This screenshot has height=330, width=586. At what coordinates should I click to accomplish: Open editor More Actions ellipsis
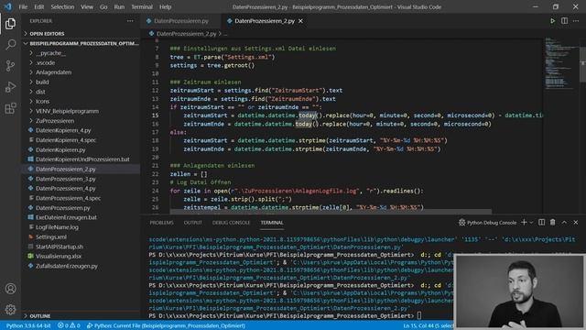[x=576, y=21]
